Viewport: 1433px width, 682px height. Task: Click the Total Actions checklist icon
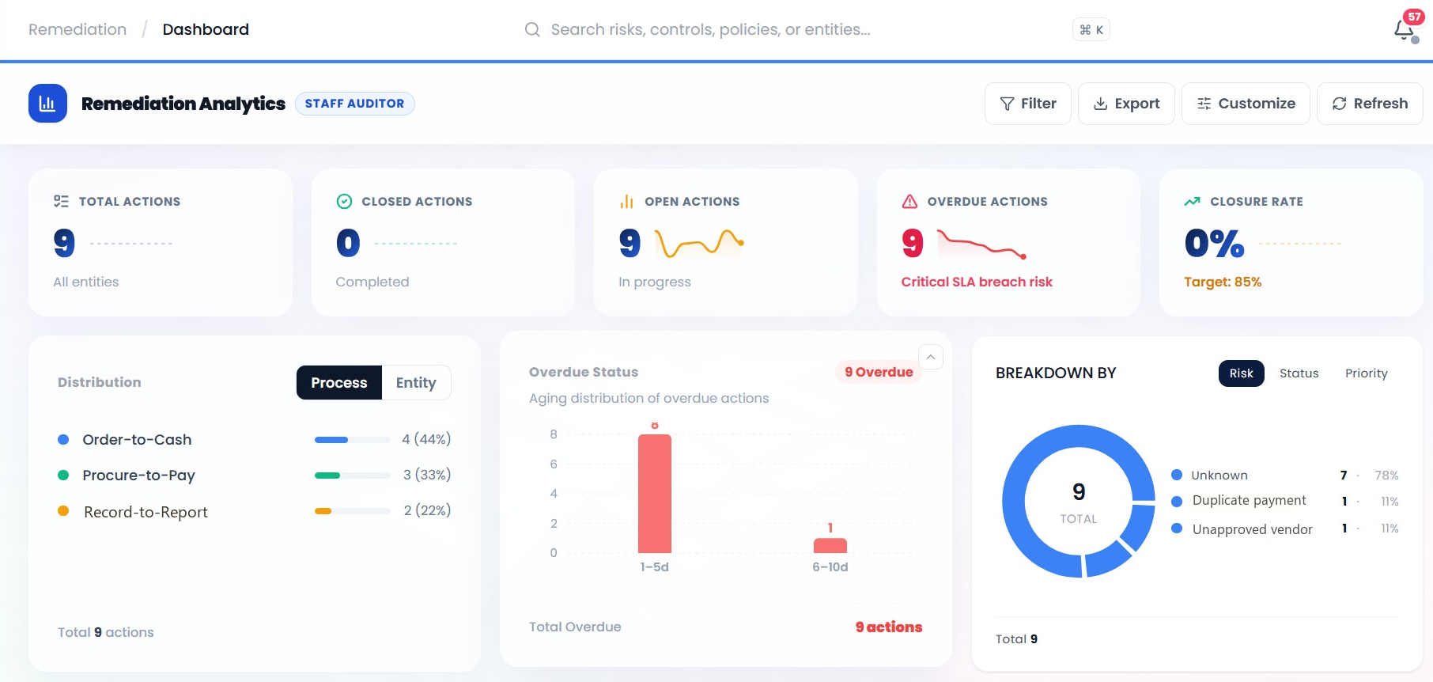point(61,202)
